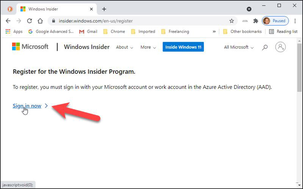
Task: Bookmark this page with the star icon
Action: [x=231, y=21]
